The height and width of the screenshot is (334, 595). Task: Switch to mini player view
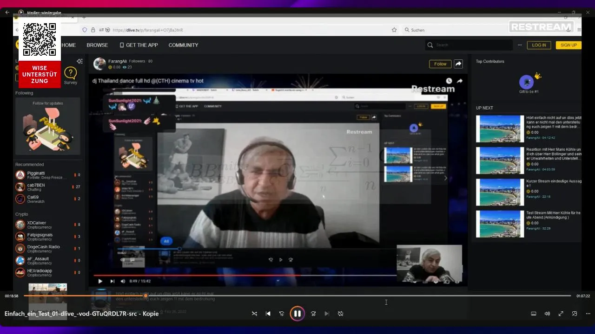tap(575, 314)
